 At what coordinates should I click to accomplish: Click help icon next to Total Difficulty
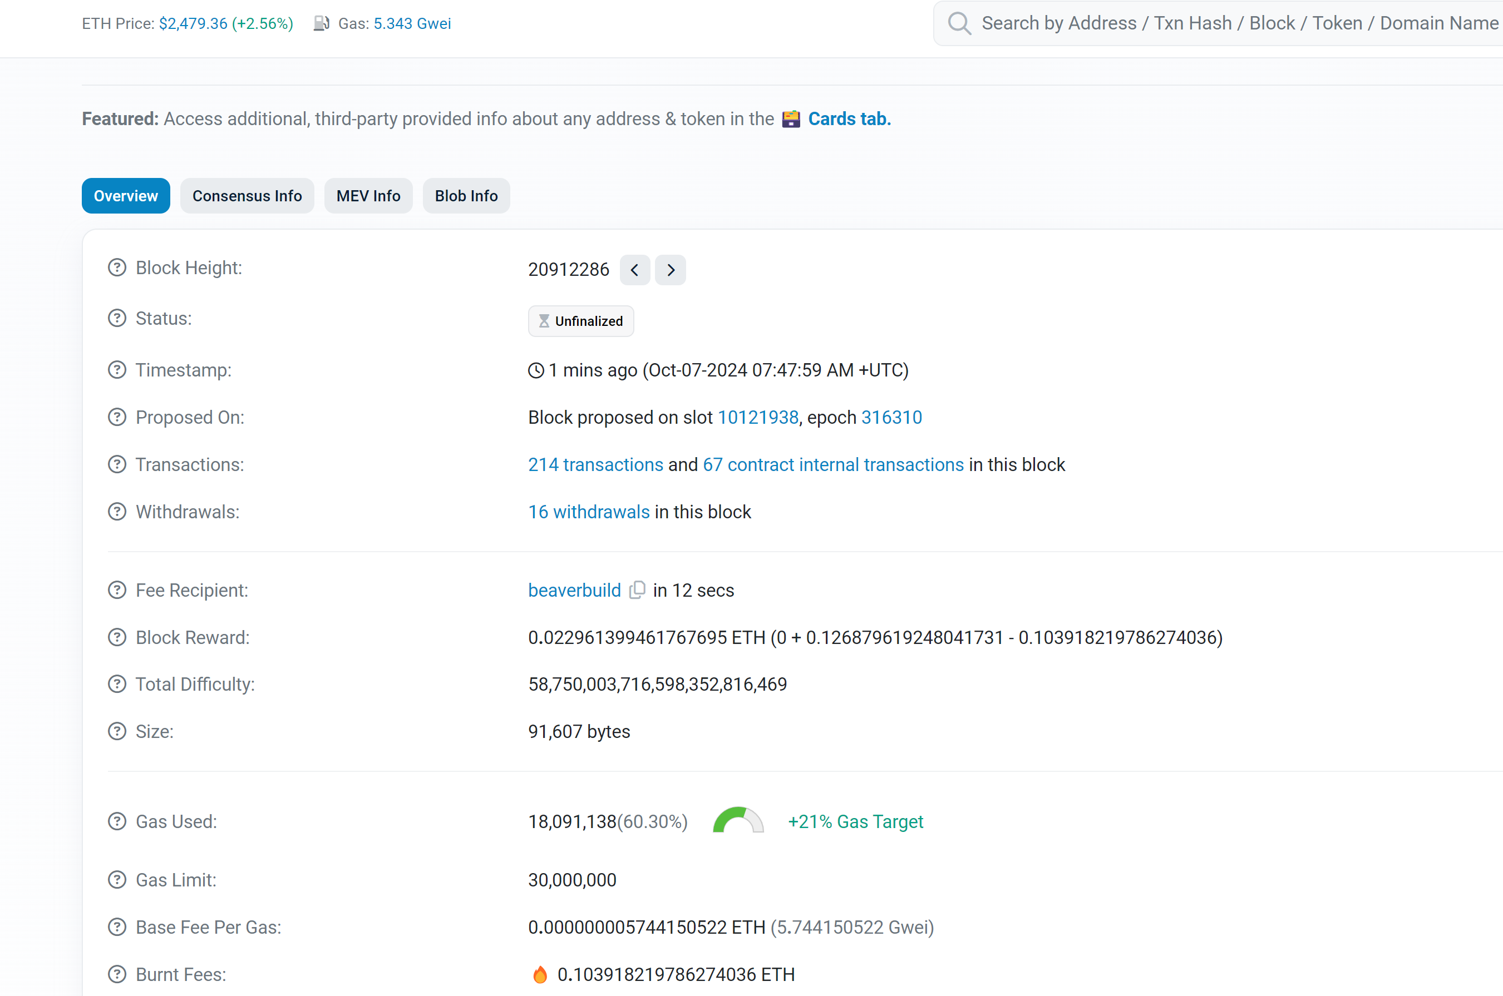click(117, 684)
